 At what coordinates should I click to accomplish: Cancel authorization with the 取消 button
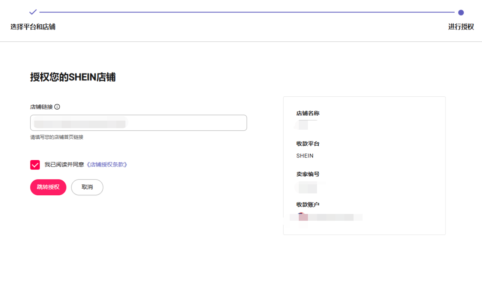(87, 187)
